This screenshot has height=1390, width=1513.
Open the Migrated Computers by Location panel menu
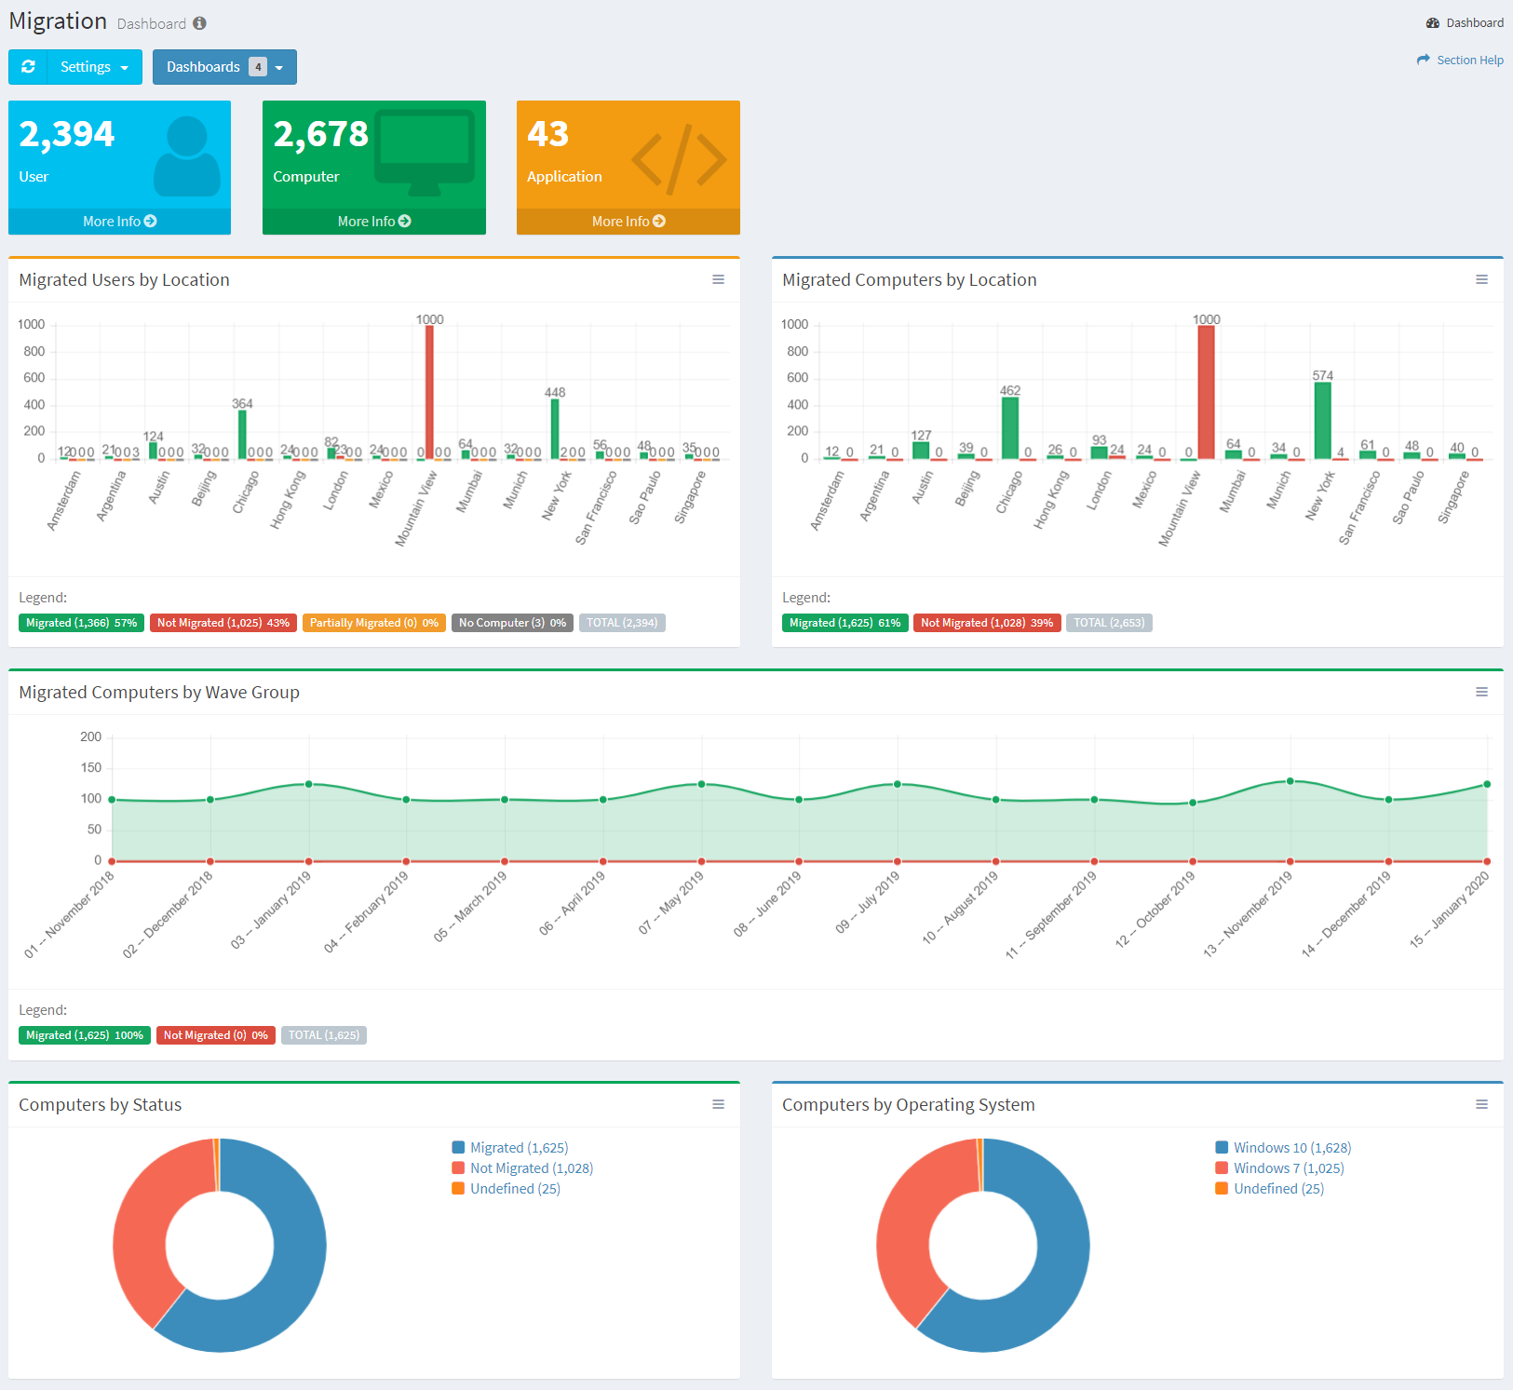1482,279
